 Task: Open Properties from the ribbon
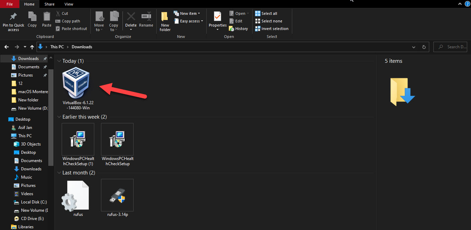point(217,17)
